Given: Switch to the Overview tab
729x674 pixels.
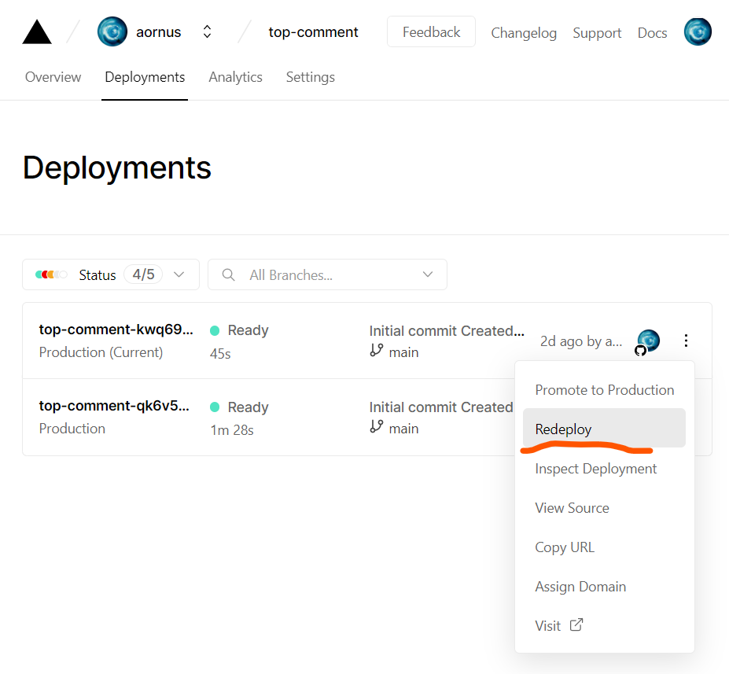Looking at the screenshot, I should 53,77.
